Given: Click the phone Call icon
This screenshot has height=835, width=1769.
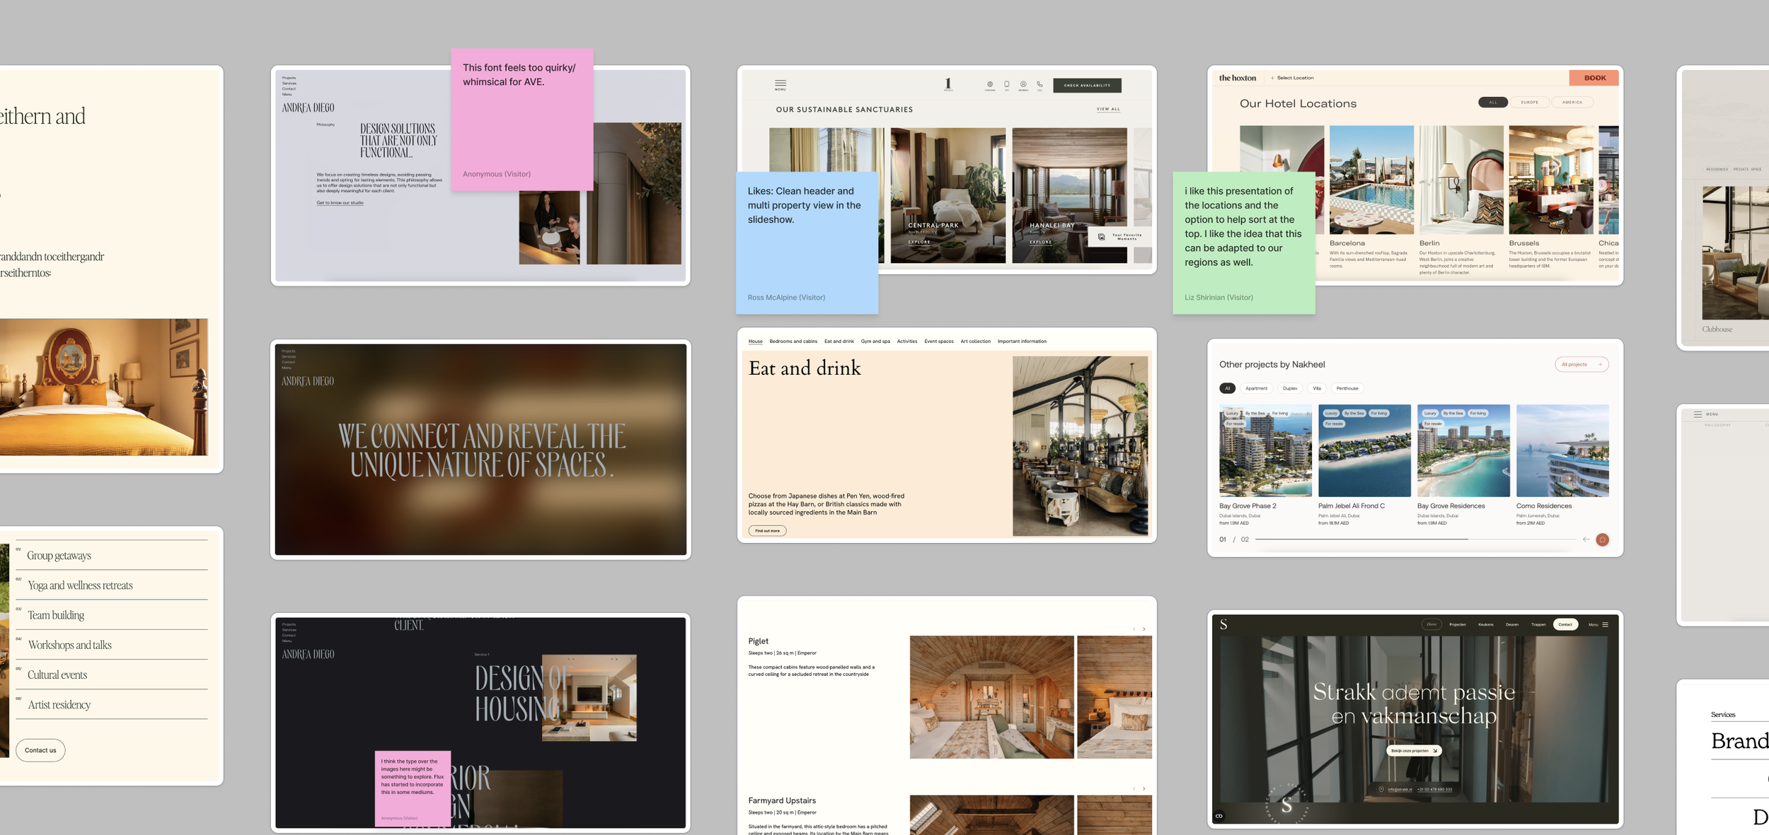Looking at the screenshot, I should (x=1039, y=84).
